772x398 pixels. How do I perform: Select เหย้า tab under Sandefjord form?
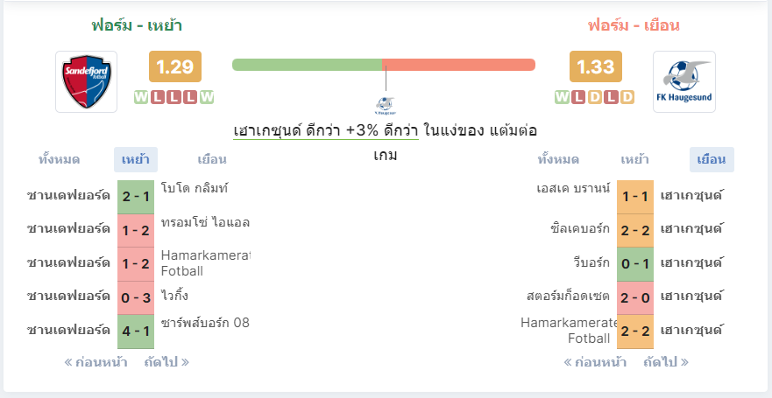point(136,160)
